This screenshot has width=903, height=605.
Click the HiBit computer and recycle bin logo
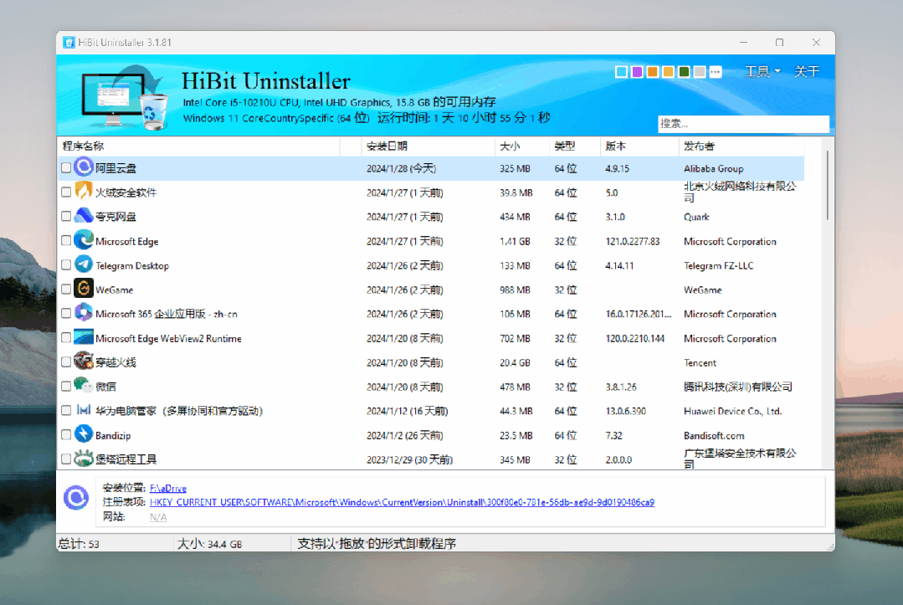pyautogui.click(x=124, y=97)
